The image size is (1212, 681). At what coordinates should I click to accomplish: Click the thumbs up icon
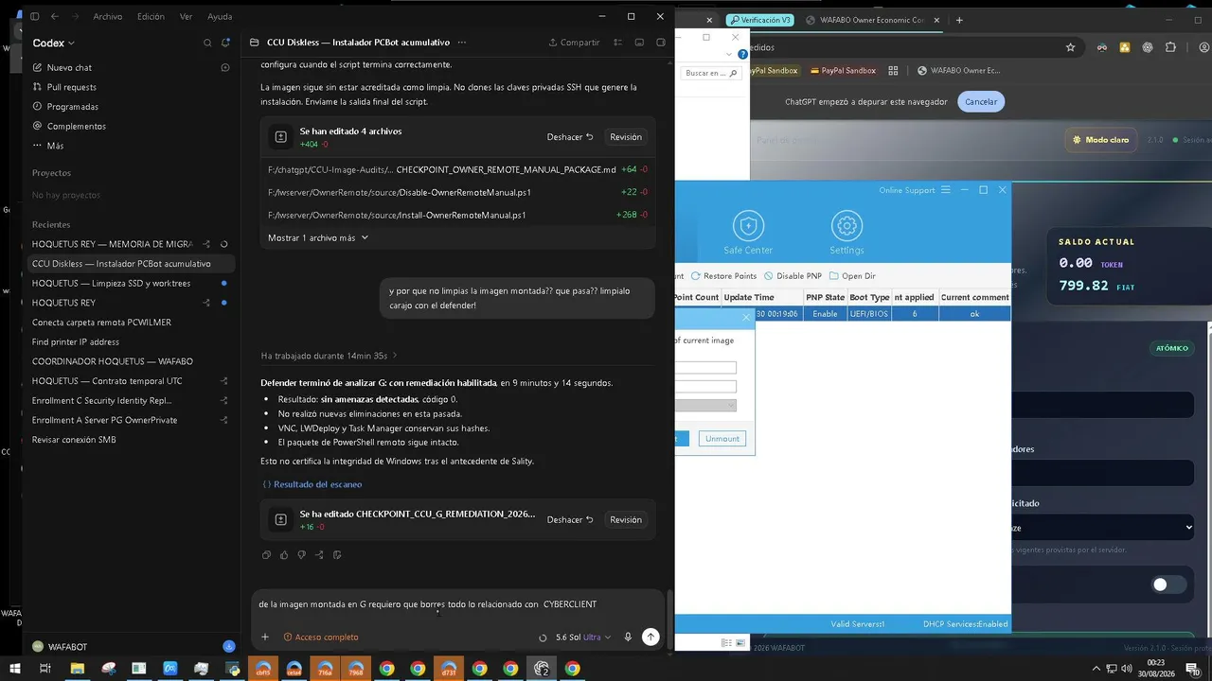point(284,555)
